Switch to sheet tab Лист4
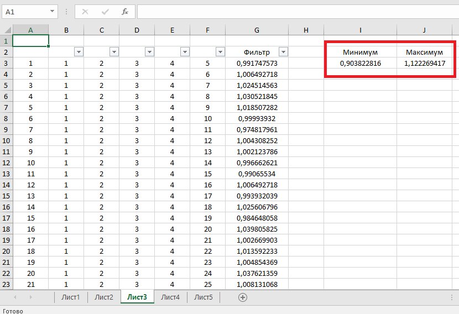Image resolution: width=459 pixels, height=314 pixels. coord(170,297)
